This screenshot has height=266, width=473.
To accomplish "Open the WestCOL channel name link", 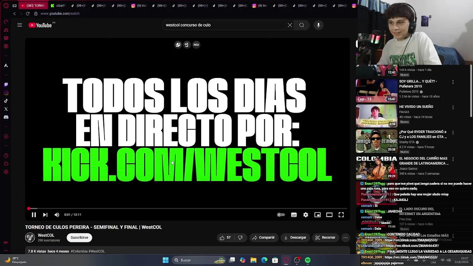I will coord(46,235).
